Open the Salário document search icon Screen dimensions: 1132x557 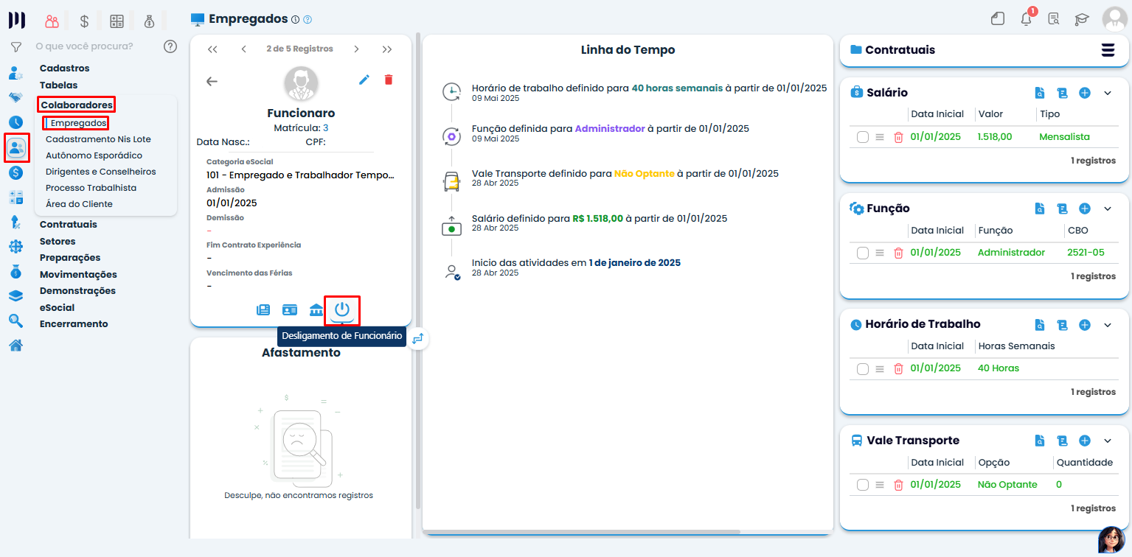1040,93
